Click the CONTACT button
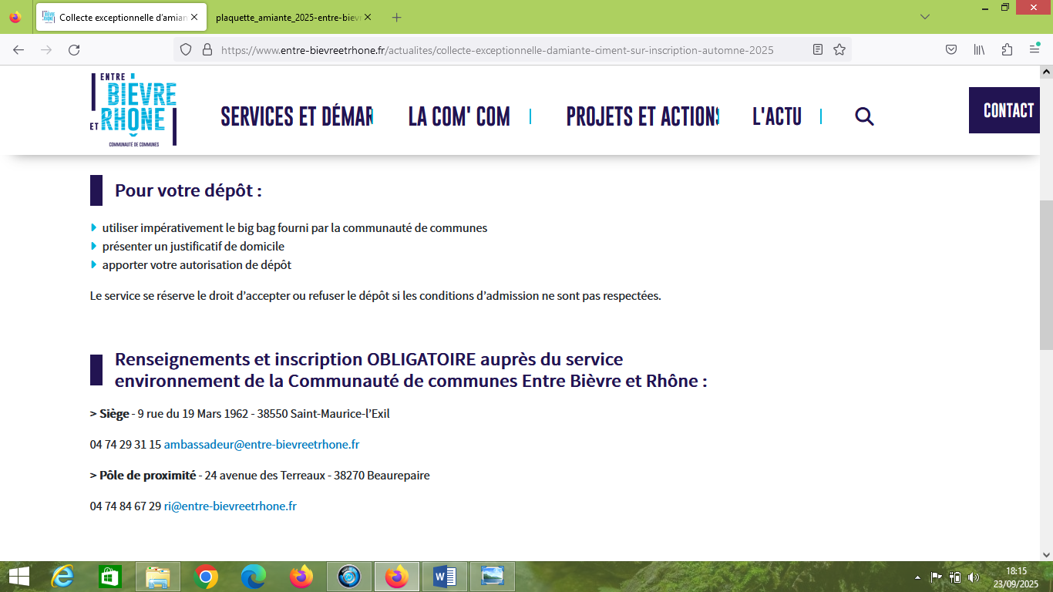This screenshot has width=1053, height=592. click(x=1008, y=110)
